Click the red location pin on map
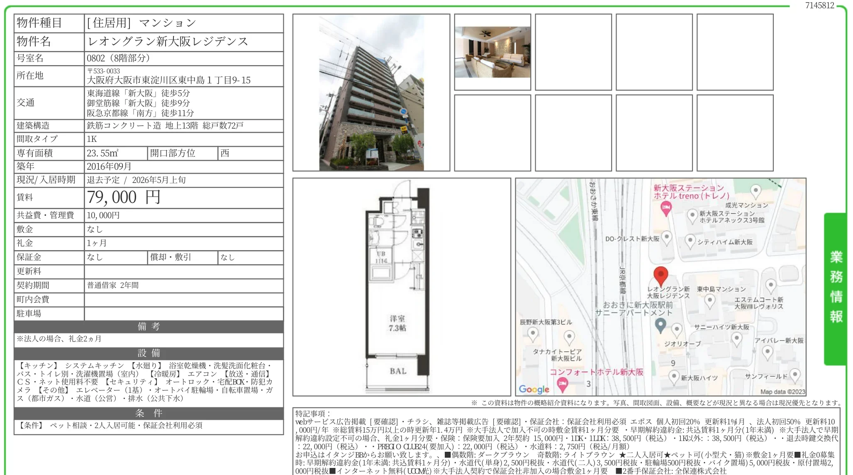This screenshot has height=475, width=853. pyautogui.click(x=660, y=275)
